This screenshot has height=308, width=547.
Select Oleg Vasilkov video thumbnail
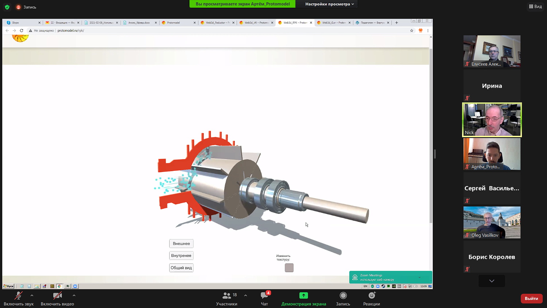492,223
